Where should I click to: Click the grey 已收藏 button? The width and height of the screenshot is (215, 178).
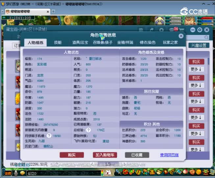tap(137, 155)
